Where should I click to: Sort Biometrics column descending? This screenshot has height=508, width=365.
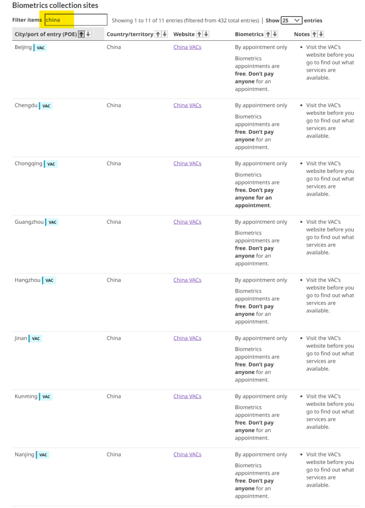point(275,34)
